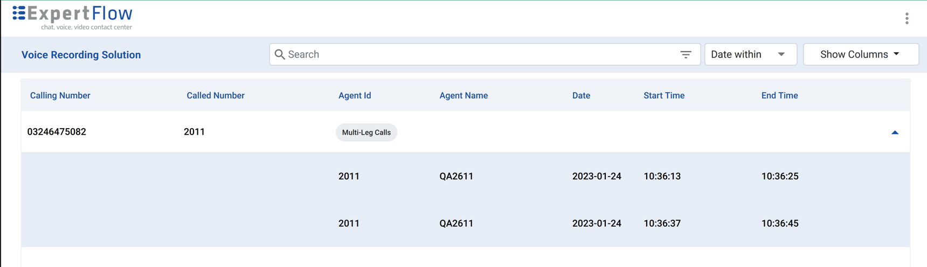Click the Agent Id column header
Screen dimensions: 927x267
click(x=355, y=95)
